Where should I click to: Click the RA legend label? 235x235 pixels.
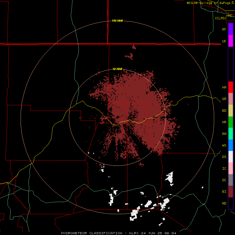[224, 134]
